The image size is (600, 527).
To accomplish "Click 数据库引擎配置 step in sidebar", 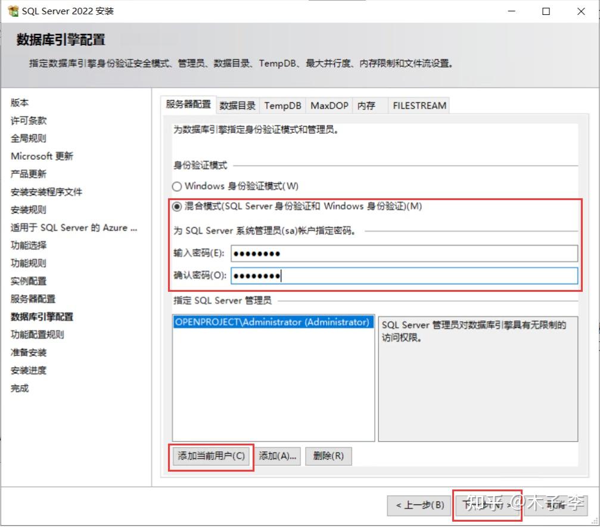I will pos(42,317).
